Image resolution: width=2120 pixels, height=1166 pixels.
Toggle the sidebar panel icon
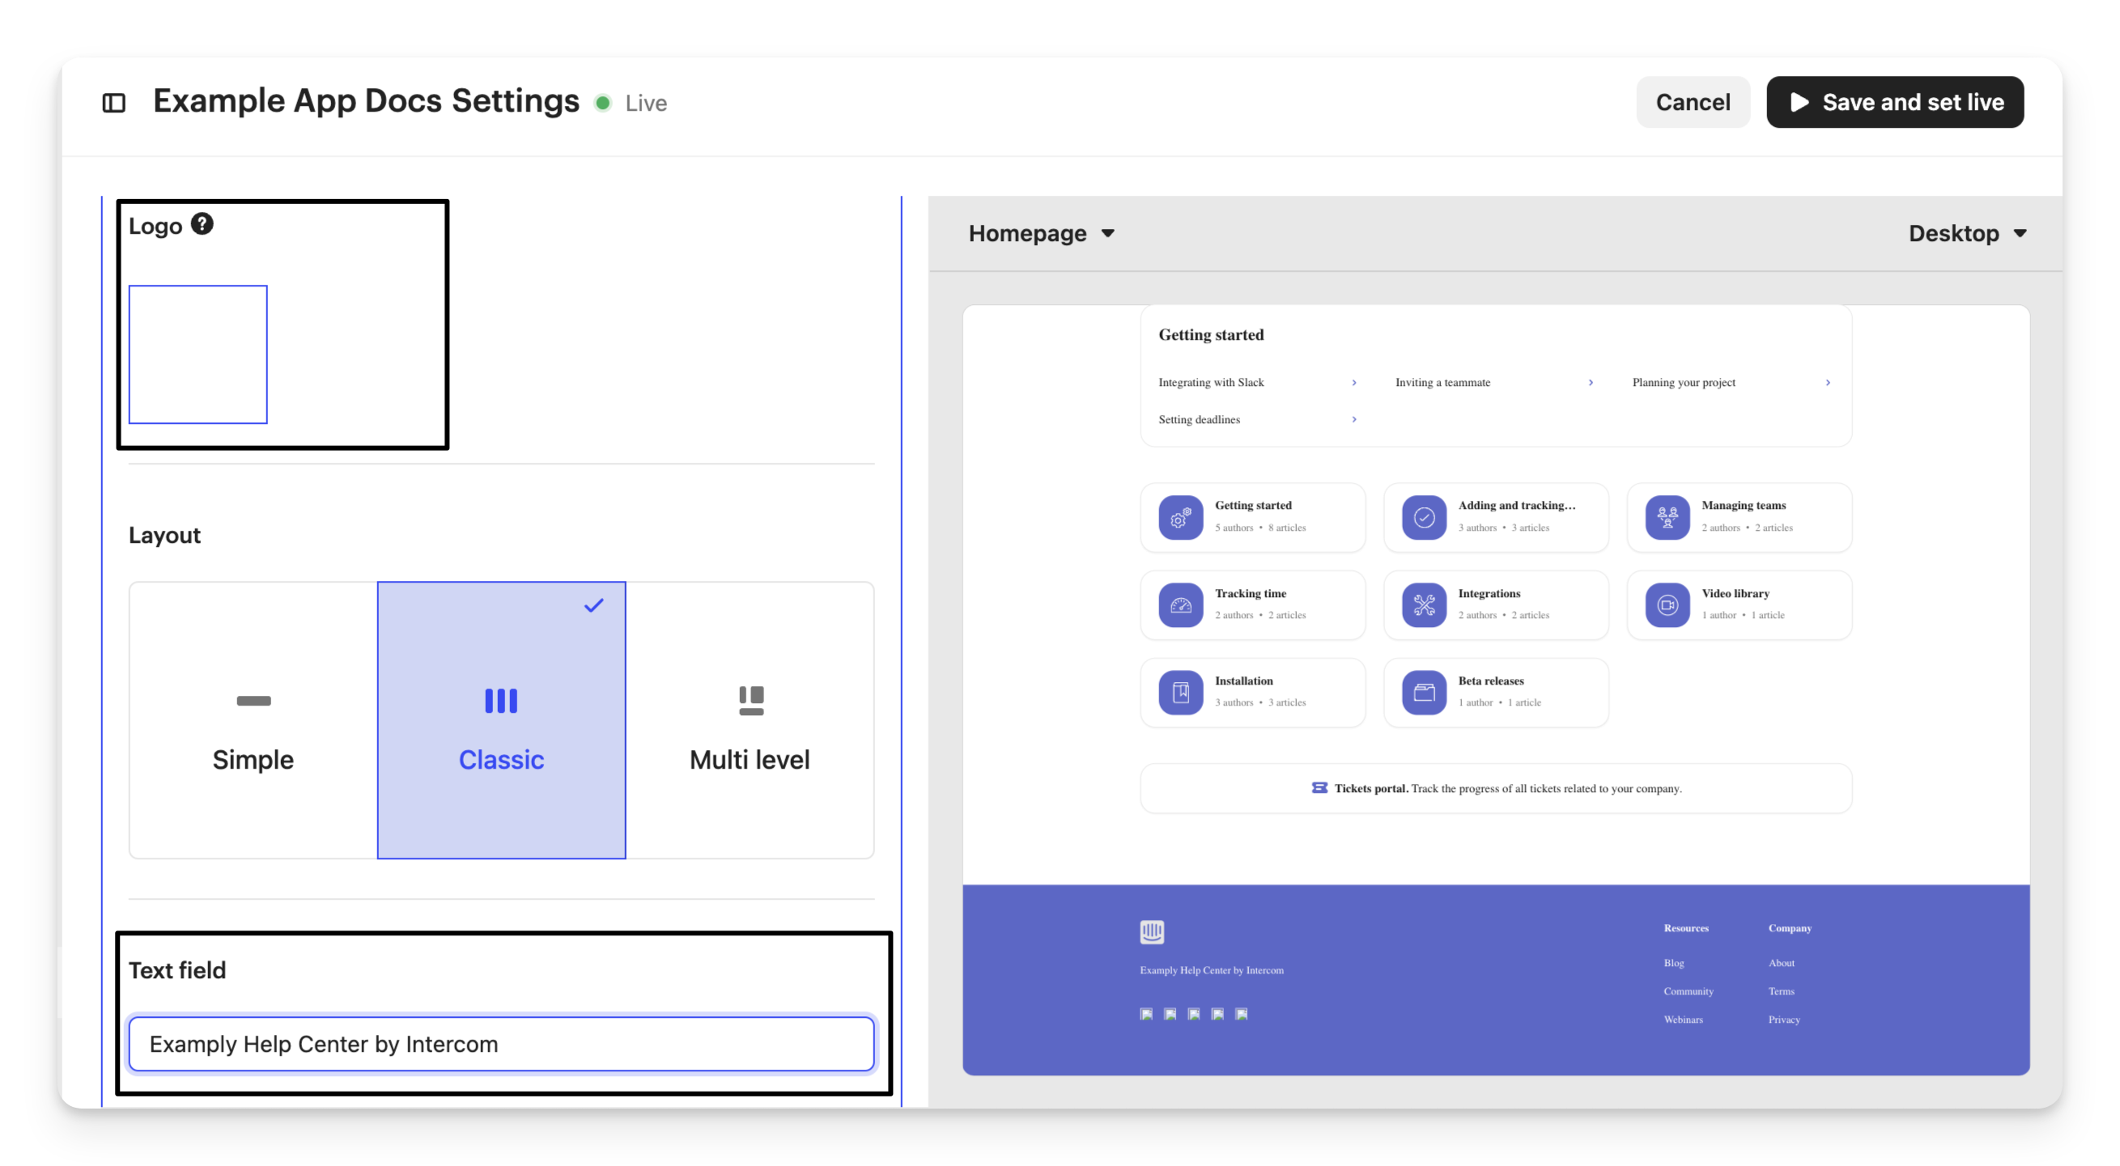pos(113,103)
